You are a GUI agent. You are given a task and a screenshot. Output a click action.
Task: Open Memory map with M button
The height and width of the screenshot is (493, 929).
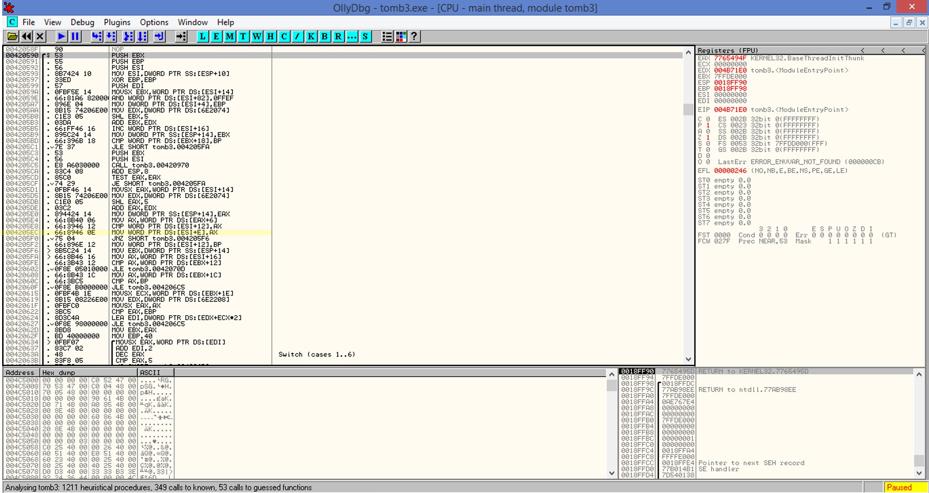(x=230, y=36)
